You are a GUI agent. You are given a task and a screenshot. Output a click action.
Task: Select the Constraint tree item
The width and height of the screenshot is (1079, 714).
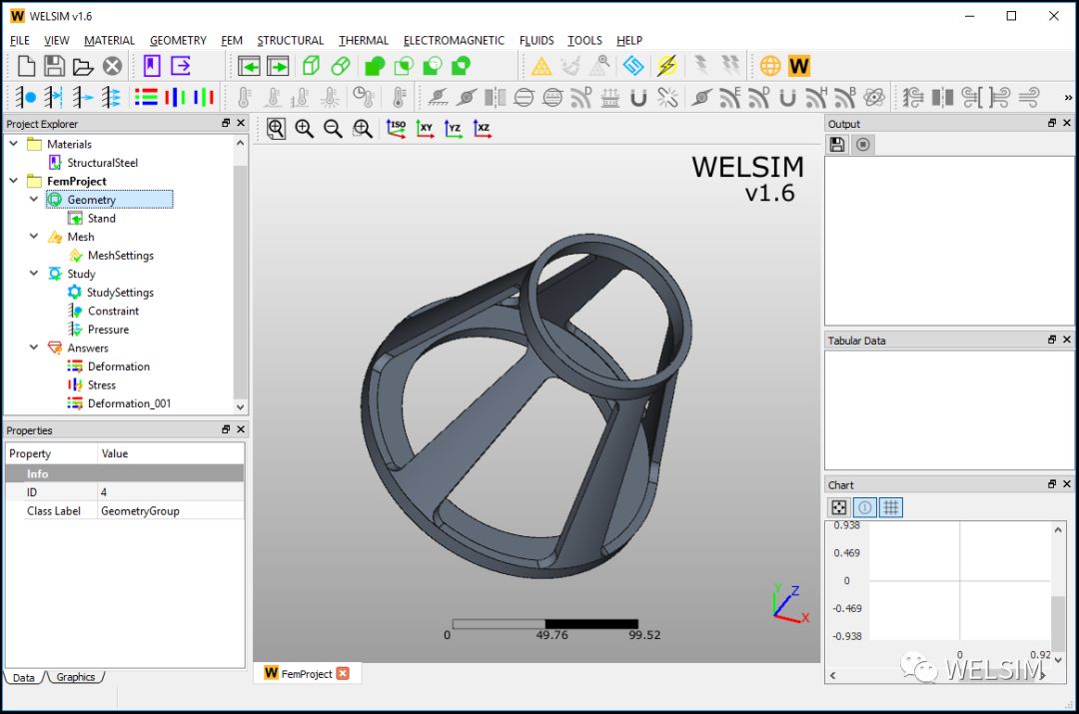[x=113, y=311]
